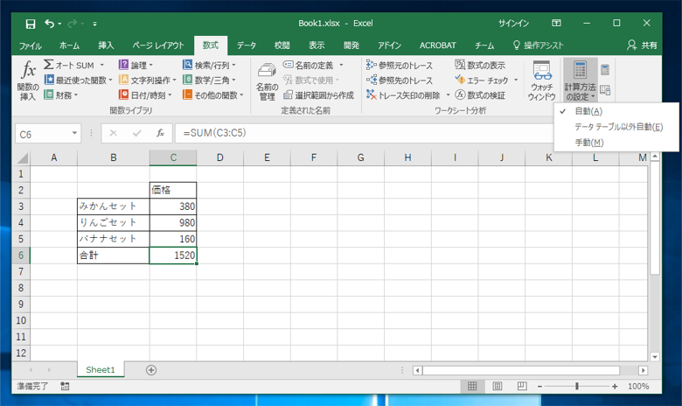Add a new sheet with plus button
Screen dimensions: 682x406
tap(151, 370)
